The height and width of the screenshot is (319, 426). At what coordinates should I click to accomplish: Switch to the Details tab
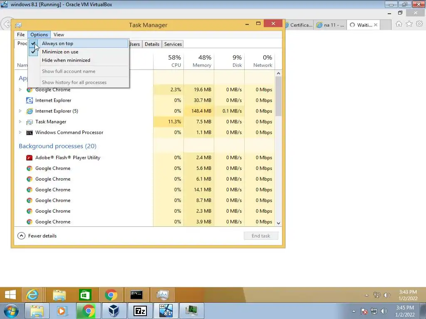[152, 44]
